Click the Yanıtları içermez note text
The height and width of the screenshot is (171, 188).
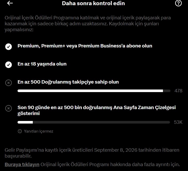(x=38, y=131)
